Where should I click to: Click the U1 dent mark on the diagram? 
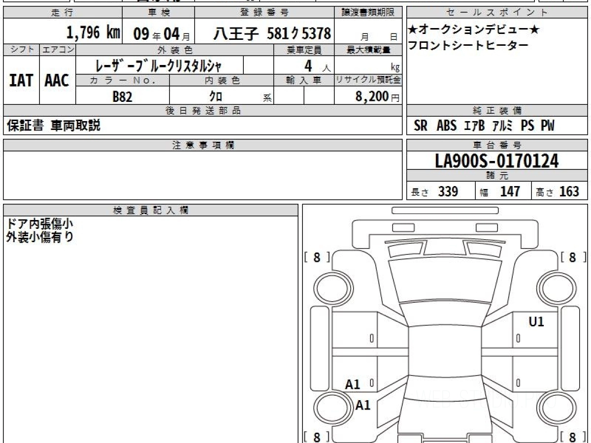[536, 322]
